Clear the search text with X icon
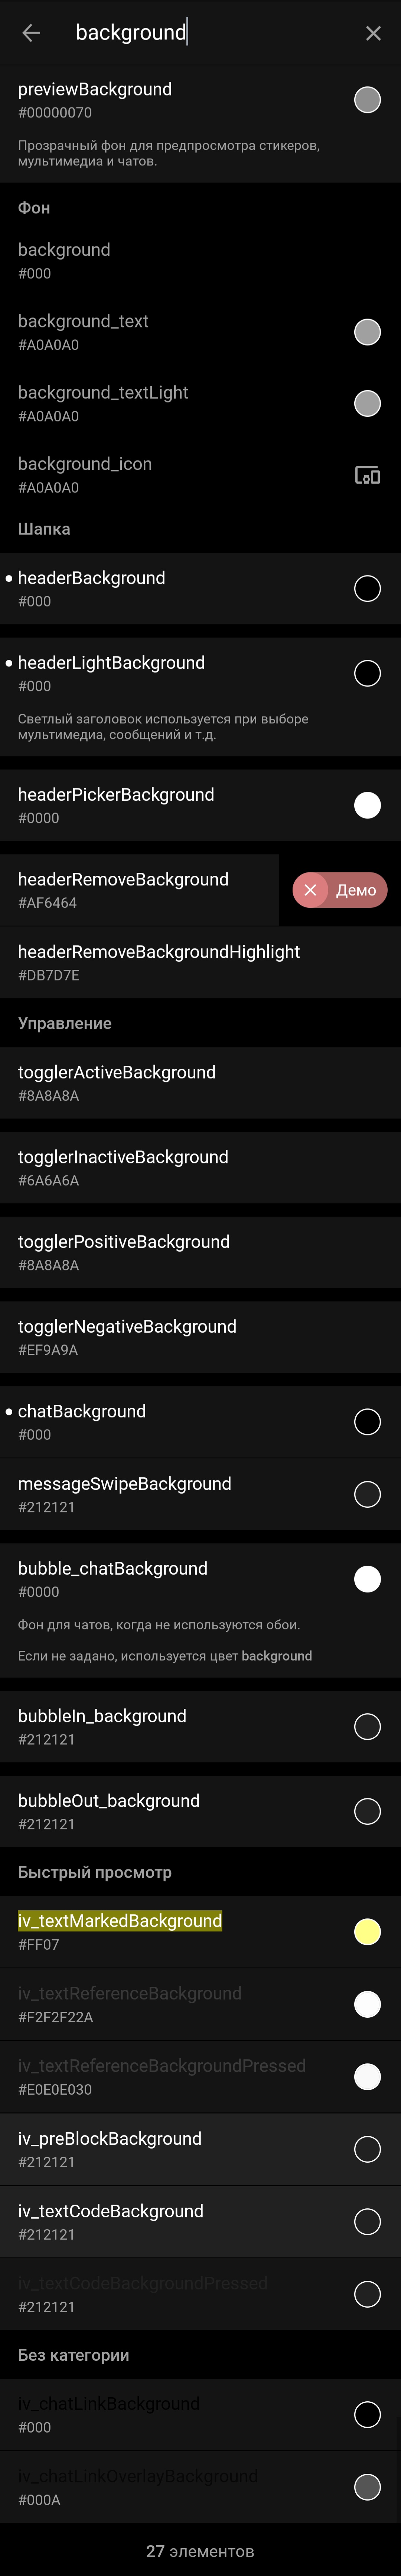Image resolution: width=401 pixels, height=2576 pixels. click(373, 33)
